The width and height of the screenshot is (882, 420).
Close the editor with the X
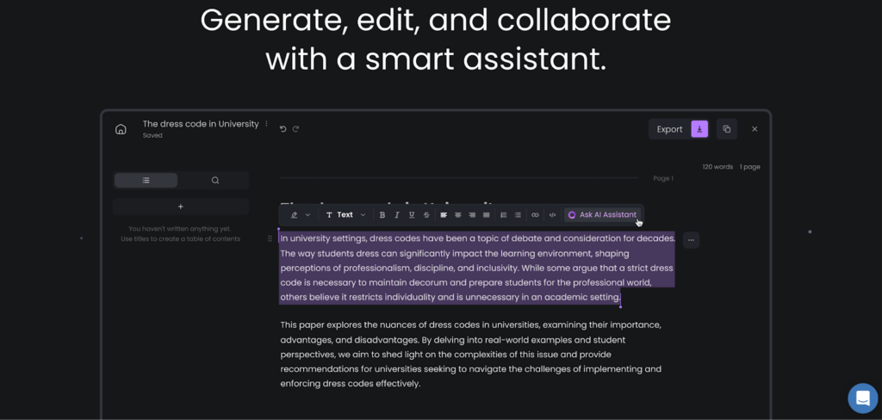755,129
